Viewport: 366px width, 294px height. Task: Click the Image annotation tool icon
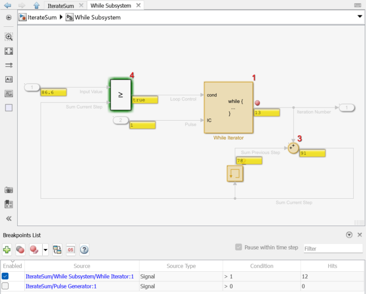coord(9,94)
